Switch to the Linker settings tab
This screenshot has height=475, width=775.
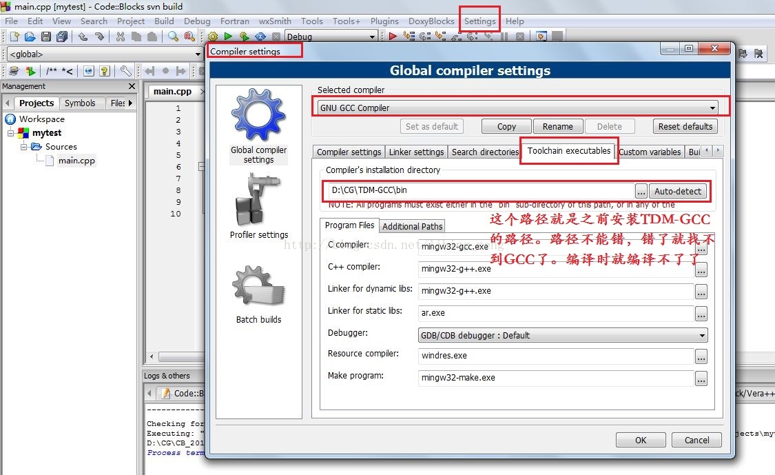pyautogui.click(x=416, y=152)
